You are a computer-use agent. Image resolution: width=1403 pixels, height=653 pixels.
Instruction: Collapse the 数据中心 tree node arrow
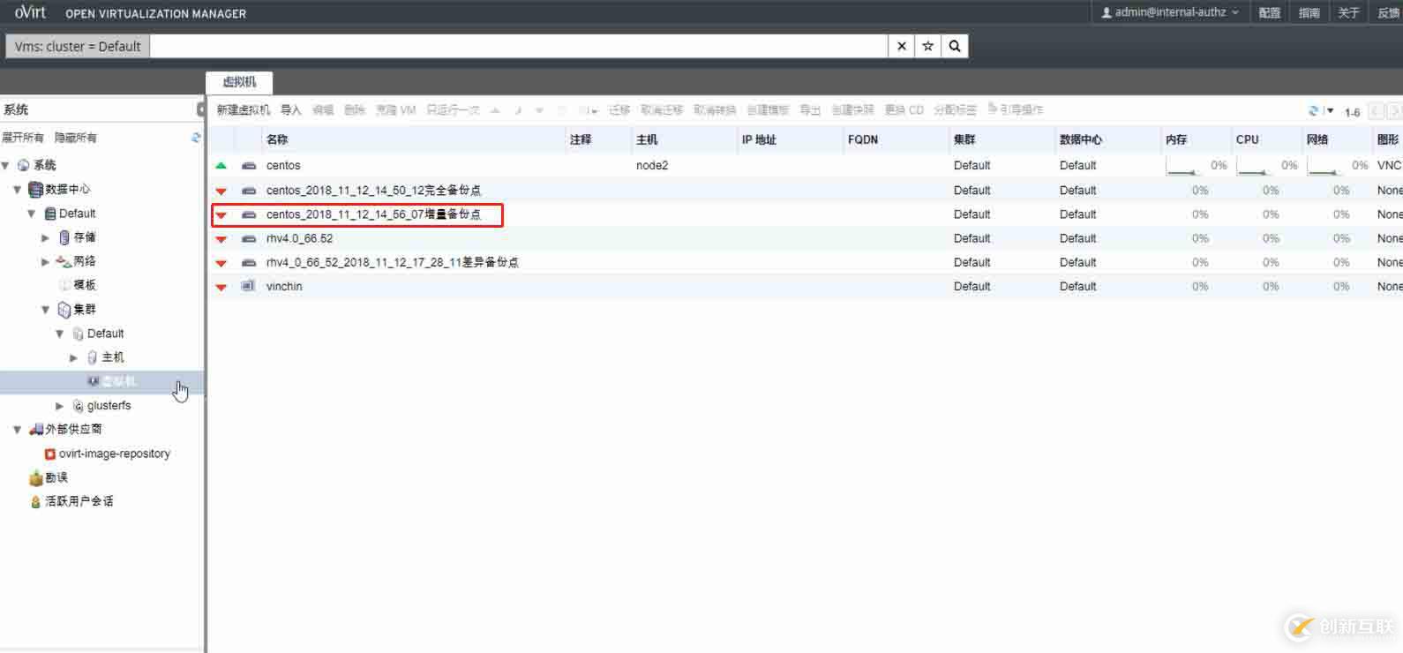coord(17,189)
